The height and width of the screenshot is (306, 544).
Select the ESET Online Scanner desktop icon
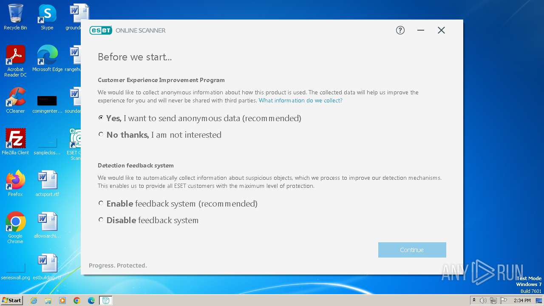pos(75,144)
